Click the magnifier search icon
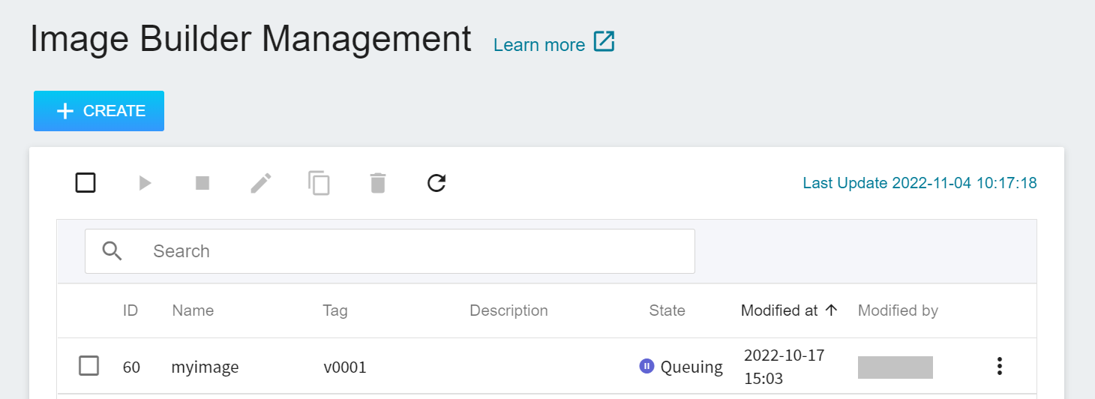Screen dimensions: 1095x399 (x=112, y=251)
